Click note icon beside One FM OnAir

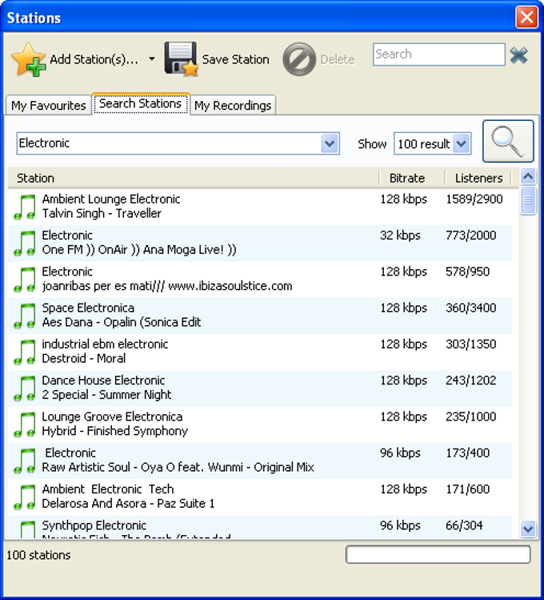pyautogui.click(x=25, y=244)
